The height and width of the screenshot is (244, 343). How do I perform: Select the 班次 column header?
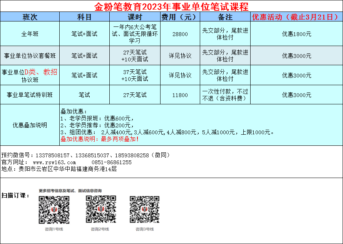pyautogui.click(x=30, y=17)
